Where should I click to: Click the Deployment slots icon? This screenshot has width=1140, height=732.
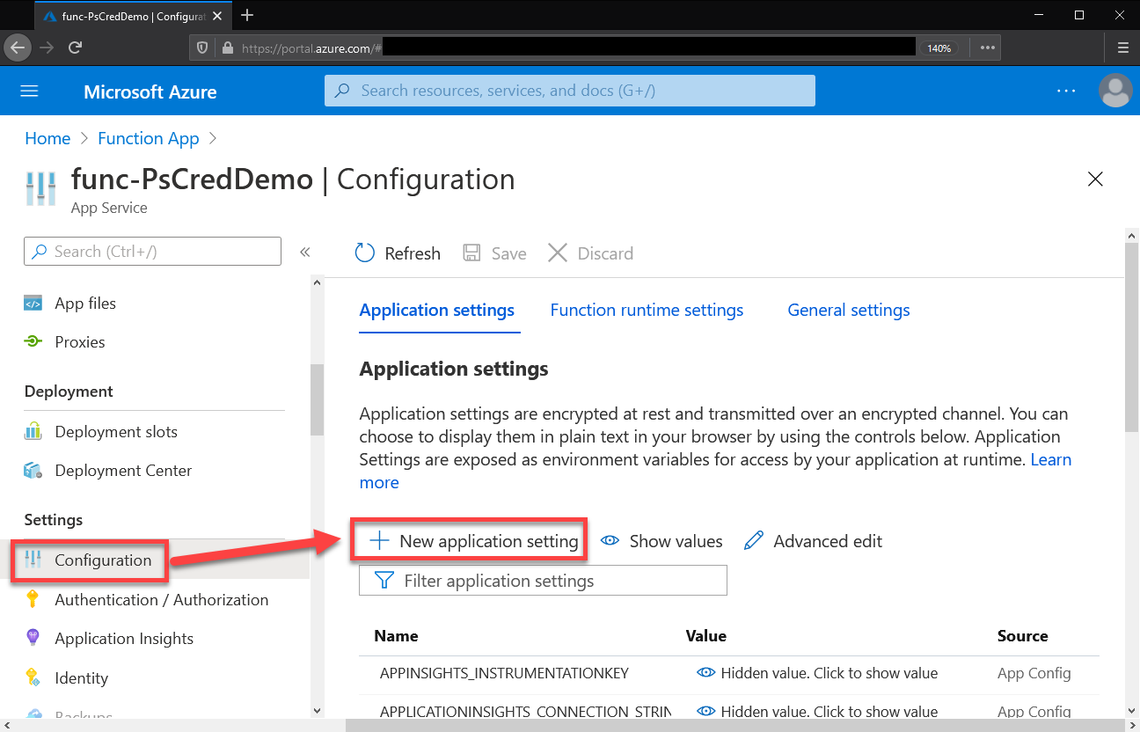pos(33,432)
